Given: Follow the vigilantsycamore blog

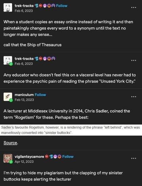Looking at the screenshot, I should pos(68,157).
